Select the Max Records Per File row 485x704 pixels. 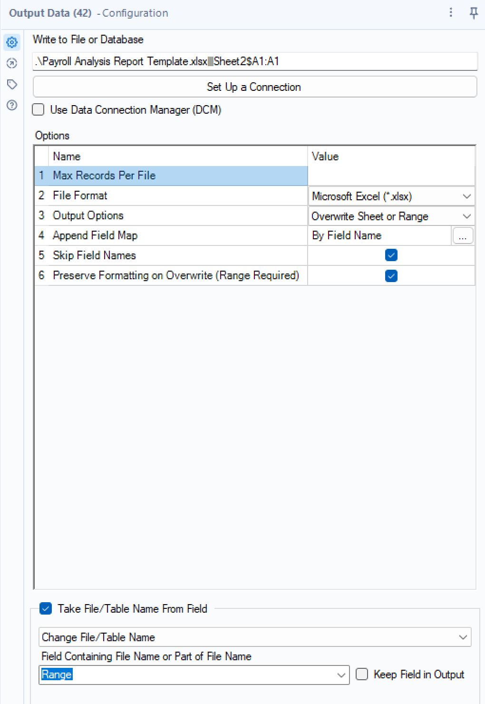171,176
